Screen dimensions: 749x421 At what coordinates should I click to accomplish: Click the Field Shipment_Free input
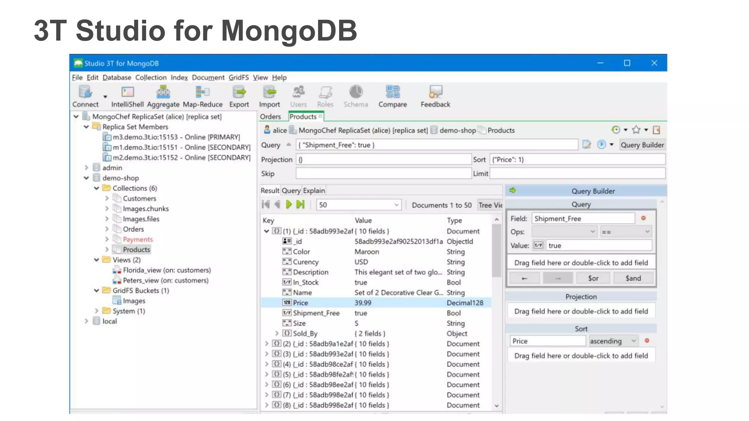[x=583, y=219]
